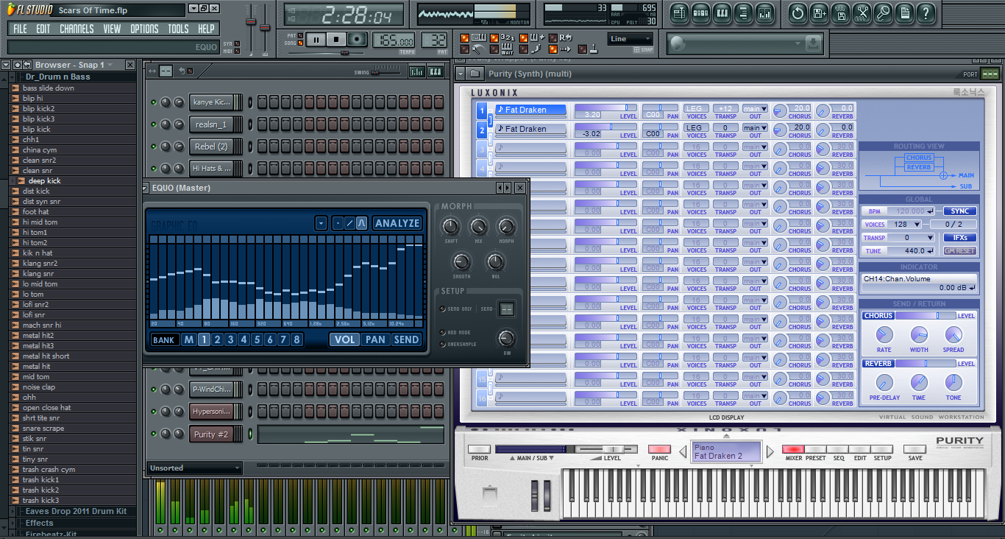This screenshot has width=1005, height=539.
Task: Click the render to audio disk icon
Action: pyautogui.click(x=840, y=13)
